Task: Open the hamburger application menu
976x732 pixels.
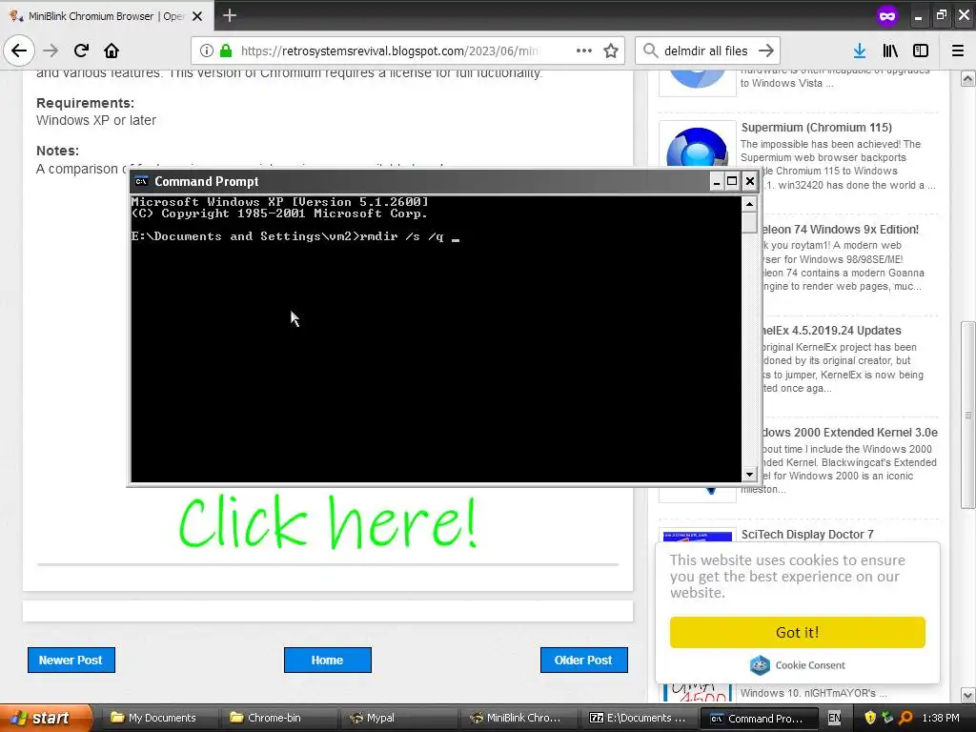Action: [x=957, y=51]
